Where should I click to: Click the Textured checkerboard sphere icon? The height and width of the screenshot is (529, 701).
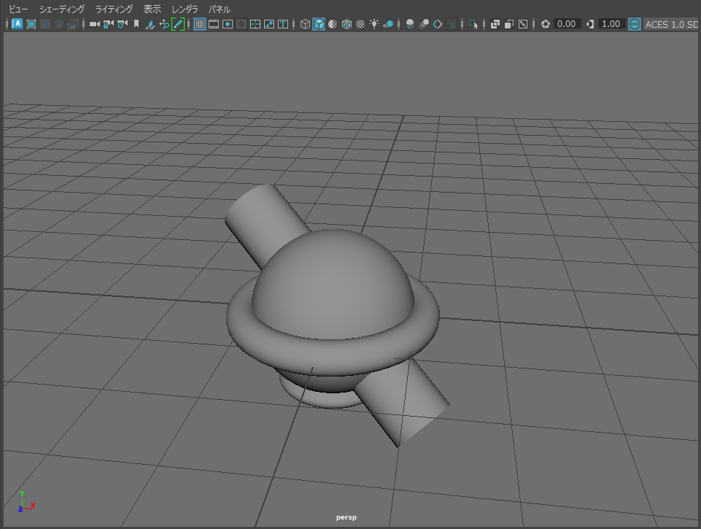(x=360, y=24)
